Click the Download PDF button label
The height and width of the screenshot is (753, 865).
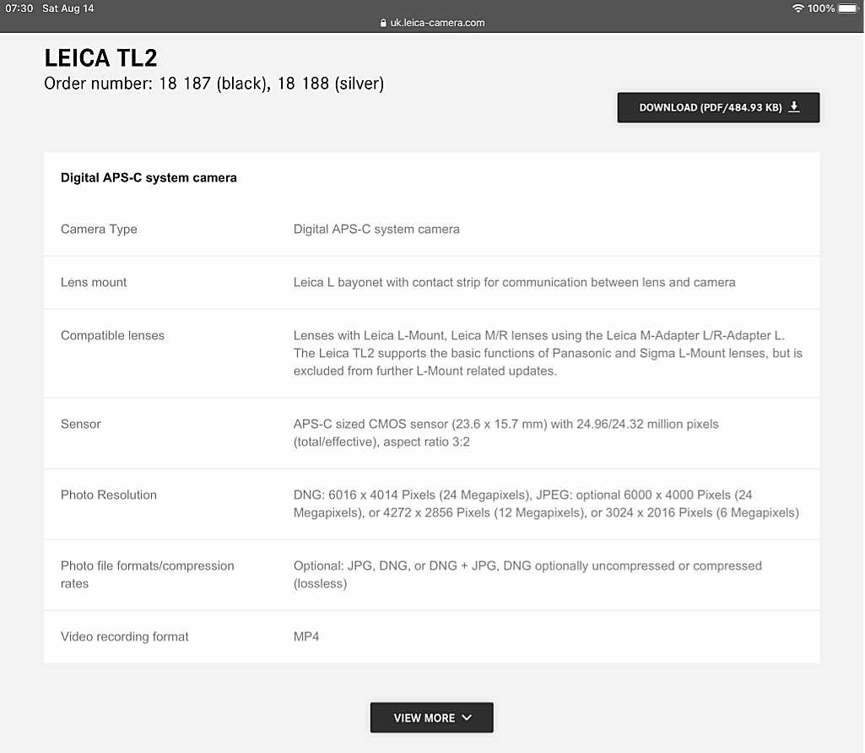tap(710, 107)
